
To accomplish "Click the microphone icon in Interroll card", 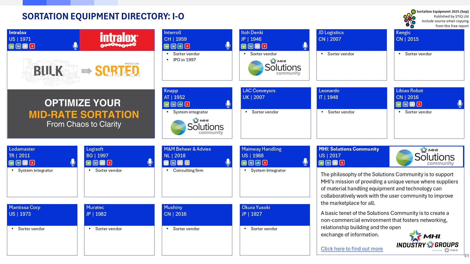I will 228,45.
